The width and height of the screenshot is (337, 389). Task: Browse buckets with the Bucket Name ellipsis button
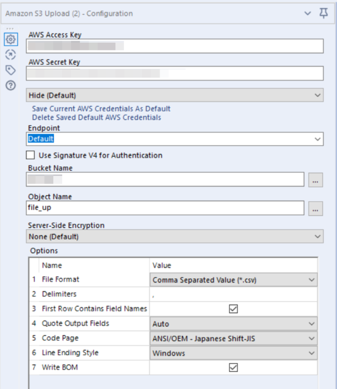tap(315, 180)
